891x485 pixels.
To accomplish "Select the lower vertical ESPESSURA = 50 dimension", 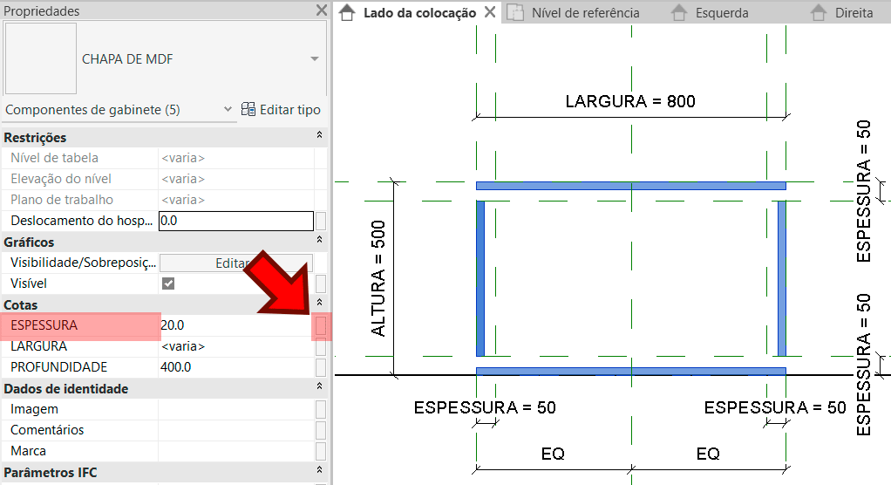I will (863, 365).
